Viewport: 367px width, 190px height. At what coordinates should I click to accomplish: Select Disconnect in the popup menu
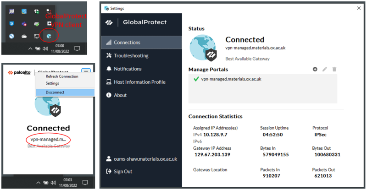coord(65,92)
